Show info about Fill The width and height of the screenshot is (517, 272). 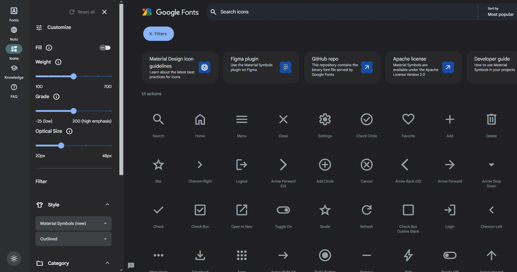click(x=49, y=48)
